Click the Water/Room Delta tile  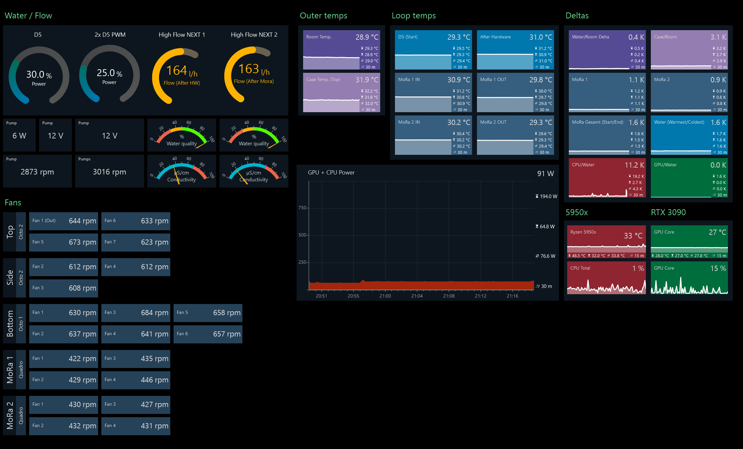tap(607, 50)
